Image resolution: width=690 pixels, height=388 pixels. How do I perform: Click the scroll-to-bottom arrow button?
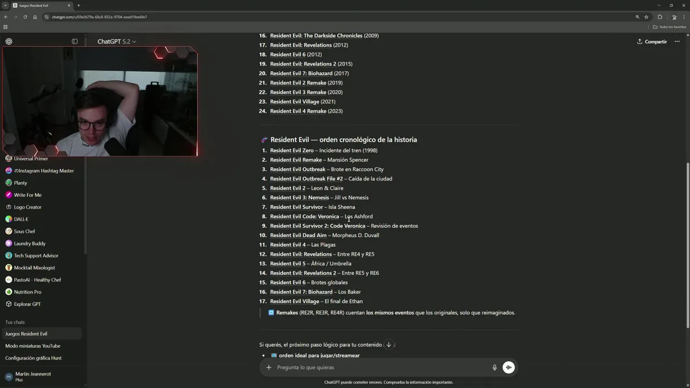(389, 345)
